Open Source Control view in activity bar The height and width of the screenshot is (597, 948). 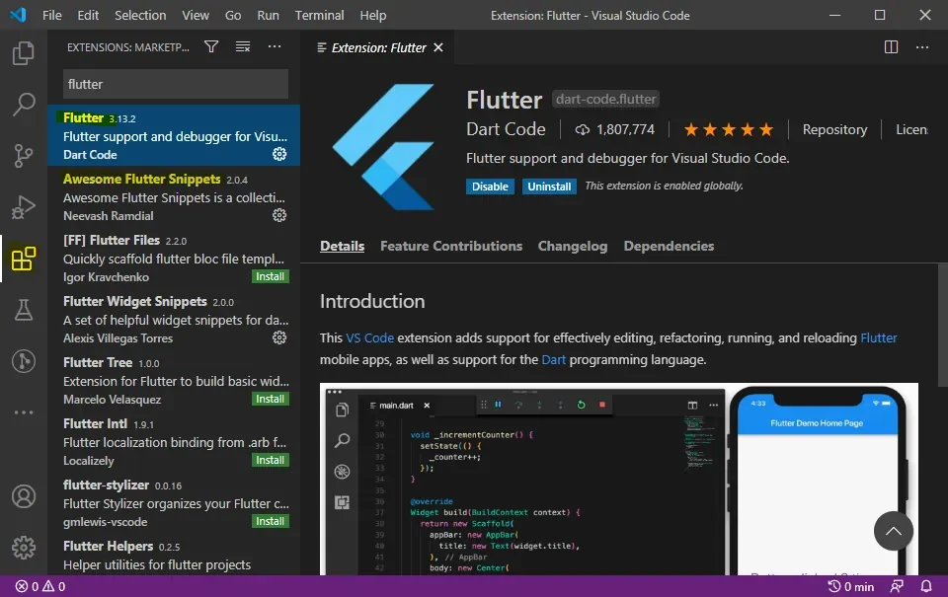(24, 156)
